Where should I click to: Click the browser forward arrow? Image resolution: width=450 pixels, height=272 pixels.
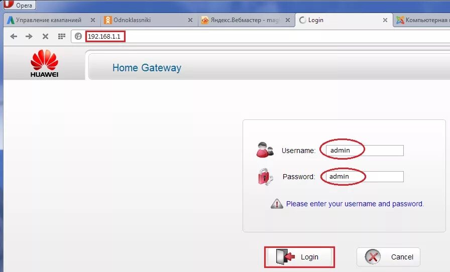coord(29,37)
